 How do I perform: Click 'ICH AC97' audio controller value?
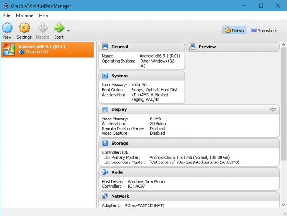click(136, 186)
